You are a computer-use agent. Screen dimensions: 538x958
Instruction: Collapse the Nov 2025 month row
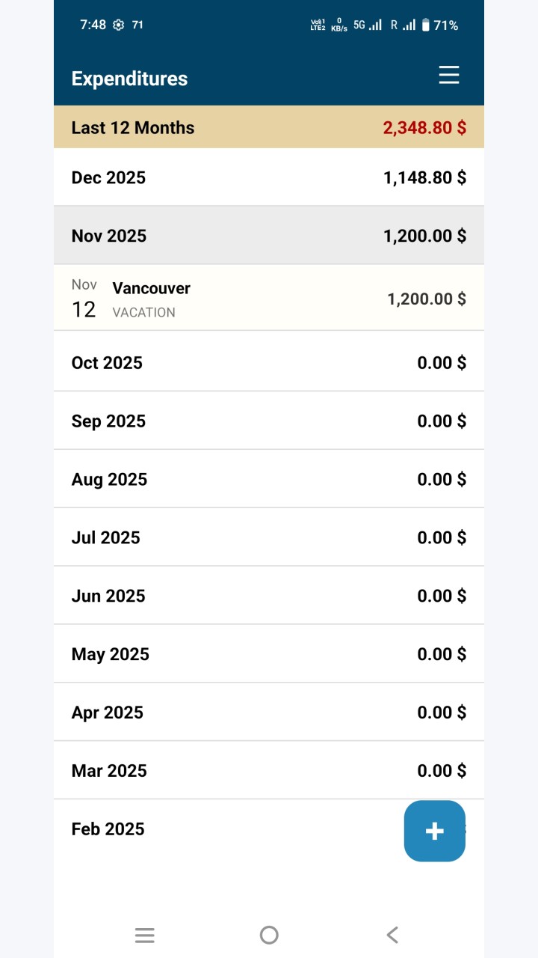(269, 236)
